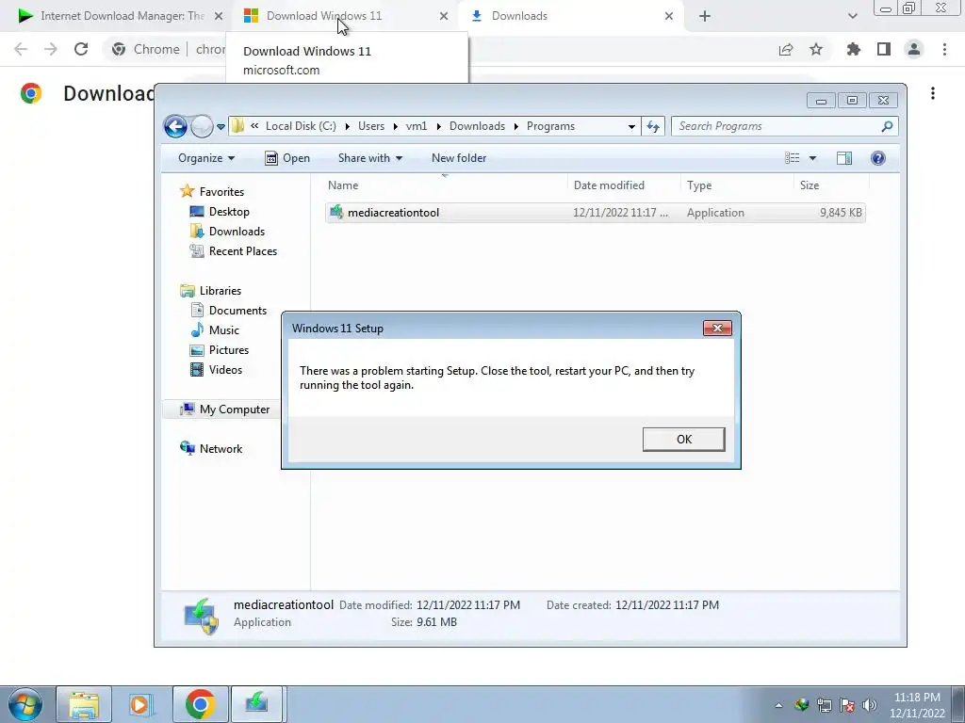
Task: Open Explorer recent pages dropdown
Action: click(221, 127)
